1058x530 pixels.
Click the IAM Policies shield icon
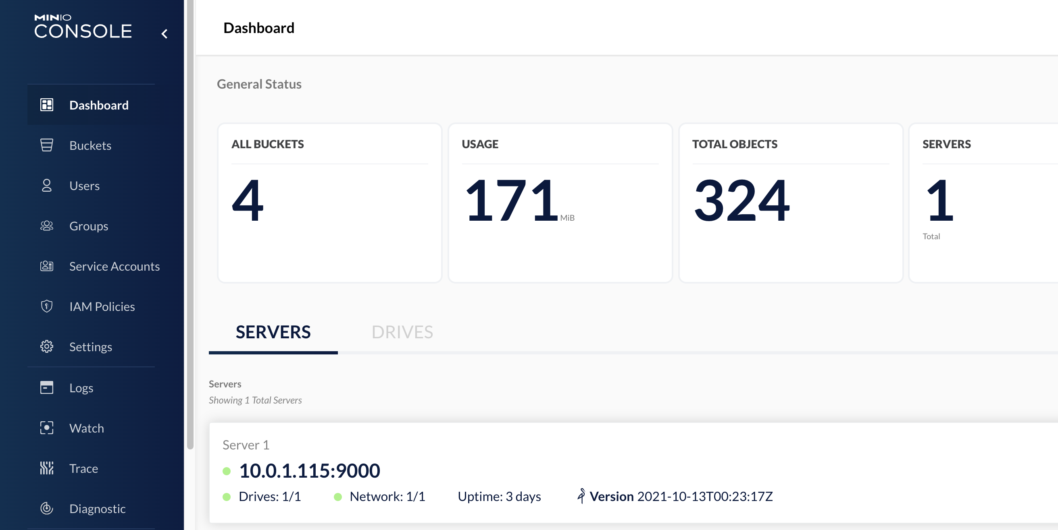pos(47,306)
